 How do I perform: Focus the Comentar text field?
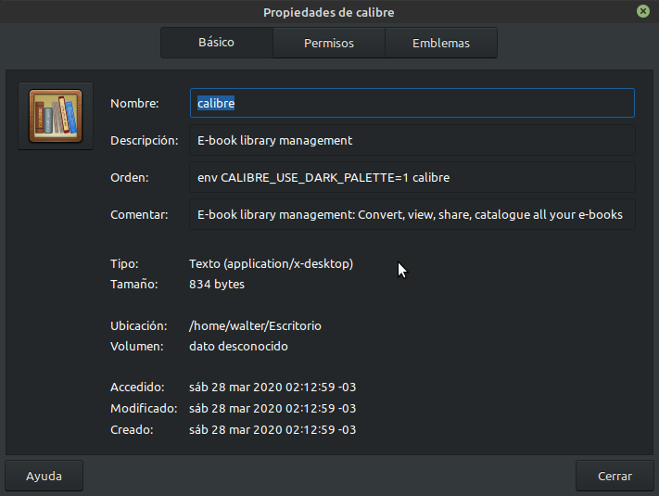pos(412,214)
